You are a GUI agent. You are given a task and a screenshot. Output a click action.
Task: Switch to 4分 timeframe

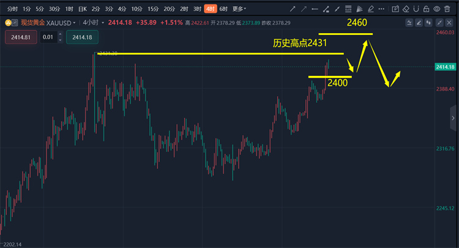(x=122, y=9)
